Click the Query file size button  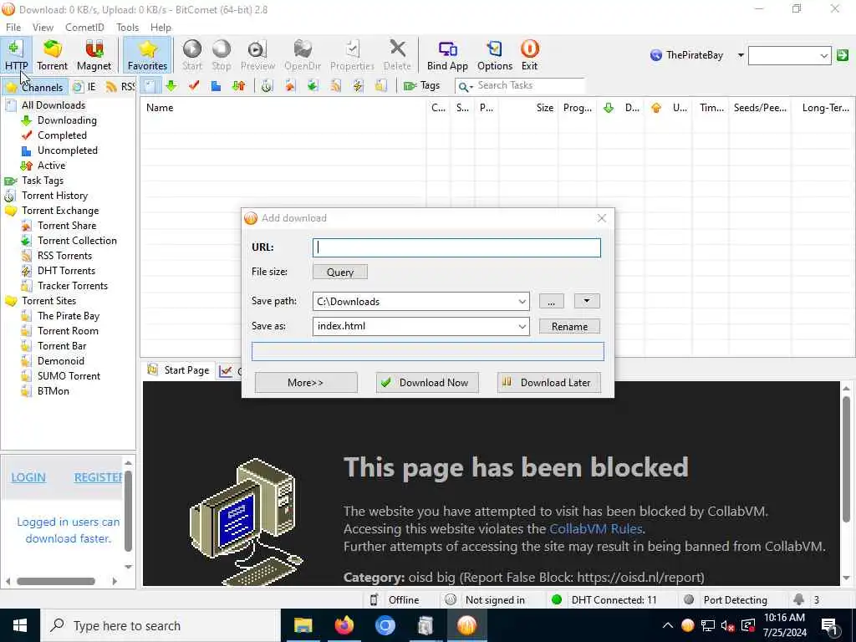point(339,272)
